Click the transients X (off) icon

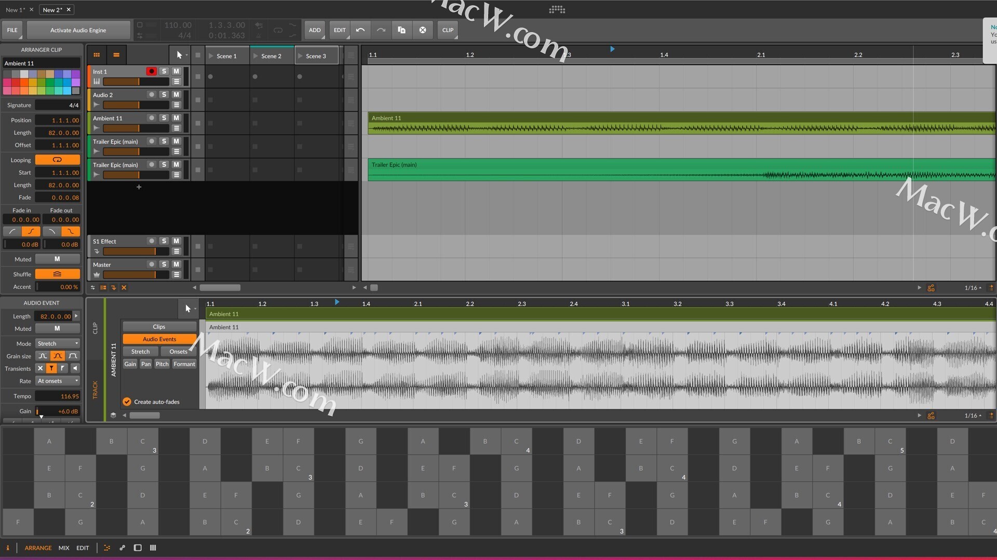coord(40,369)
